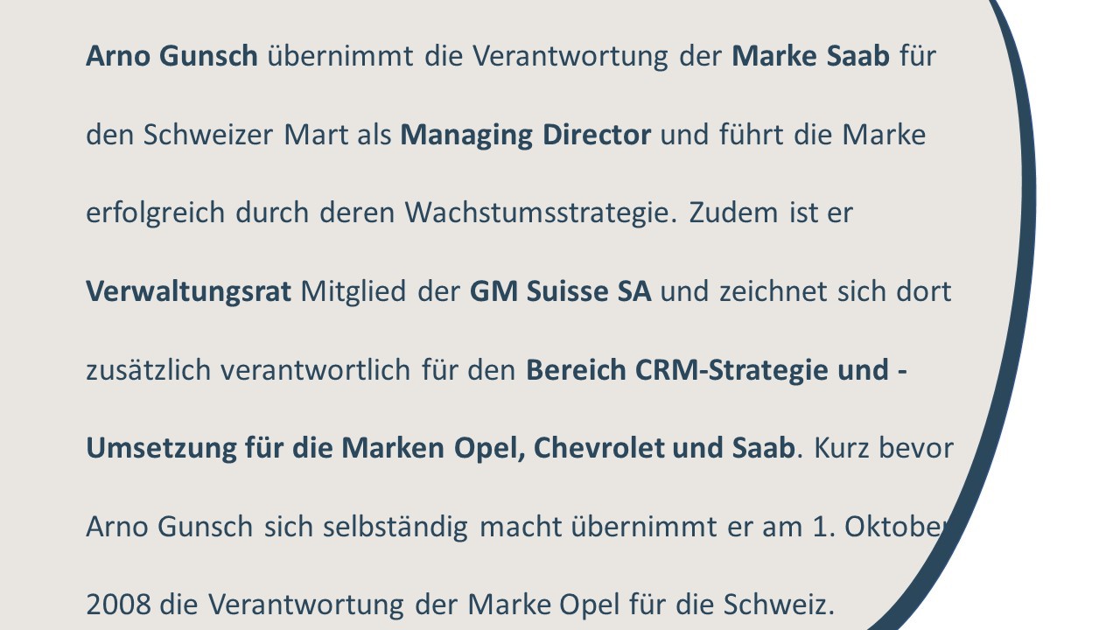Click the bold word "Verwaltungsrat"
Viewport: 1120px width, 630px height.
click(x=188, y=292)
